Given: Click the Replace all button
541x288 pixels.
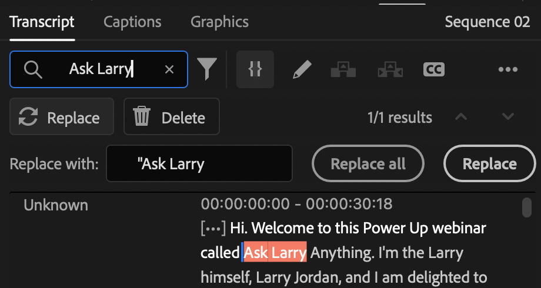Looking at the screenshot, I should (x=368, y=164).
